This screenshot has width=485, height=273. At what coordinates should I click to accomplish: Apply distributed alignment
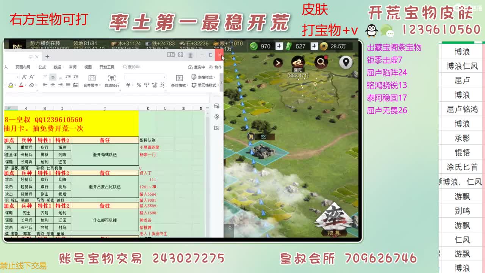(76, 85)
